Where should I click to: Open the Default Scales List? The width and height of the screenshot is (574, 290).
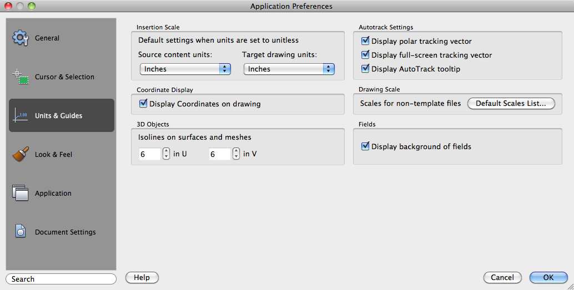click(x=511, y=104)
